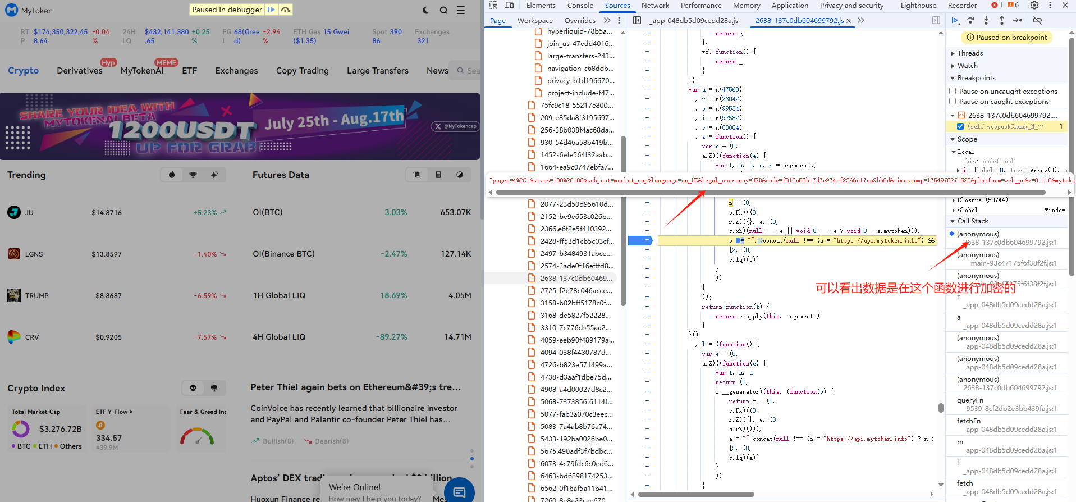Open the Large Transfers nav link
Viewport: 1076px width, 502px height.
coord(378,71)
